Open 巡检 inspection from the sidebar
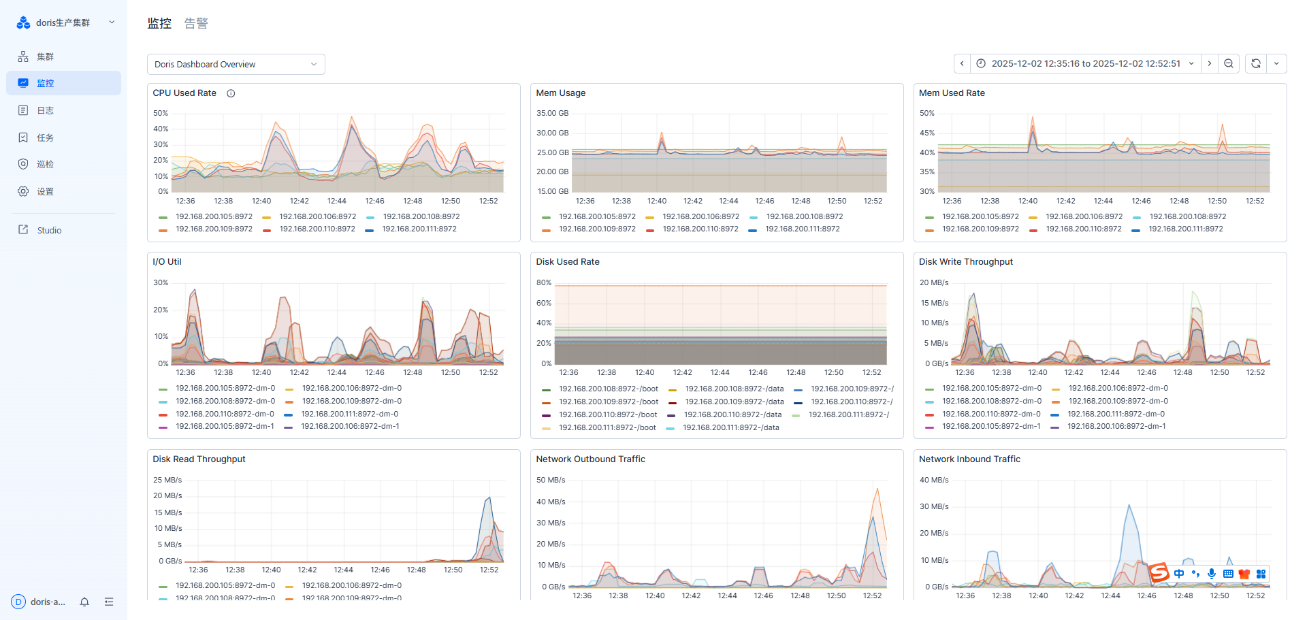1307x620 pixels. point(45,164)
